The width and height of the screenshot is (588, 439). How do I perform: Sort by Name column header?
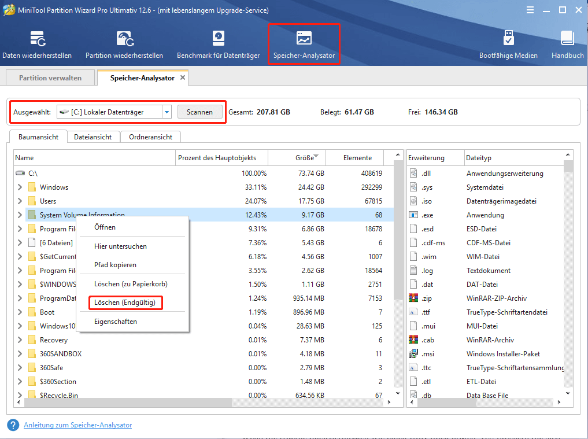pos(94,158)
